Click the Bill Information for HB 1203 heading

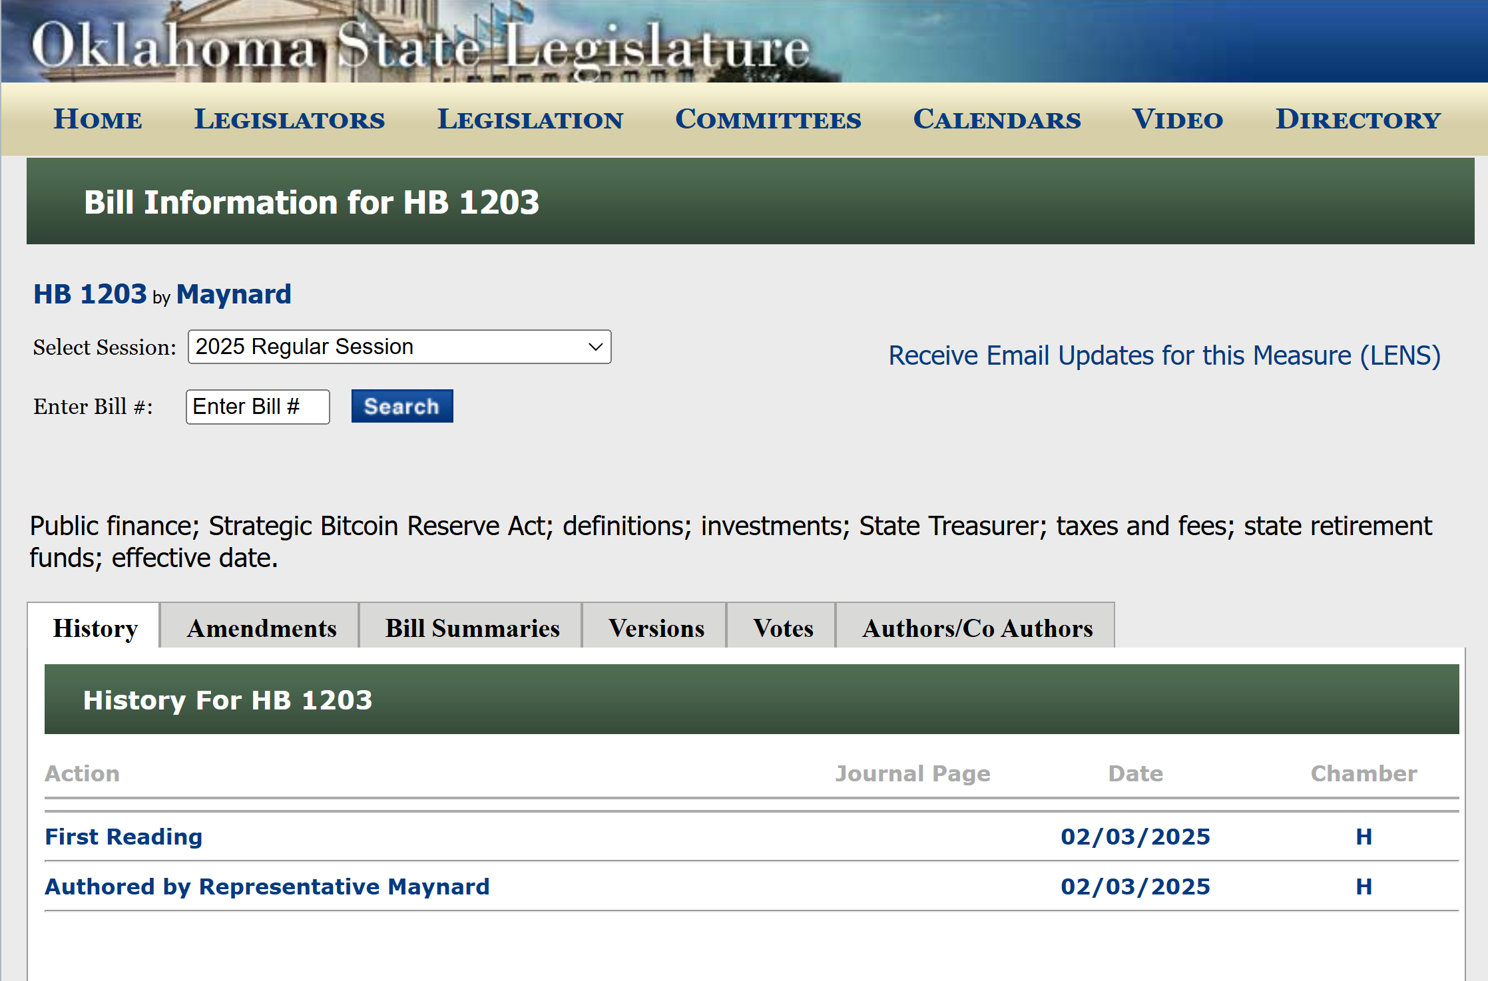[x=312, y=202]
